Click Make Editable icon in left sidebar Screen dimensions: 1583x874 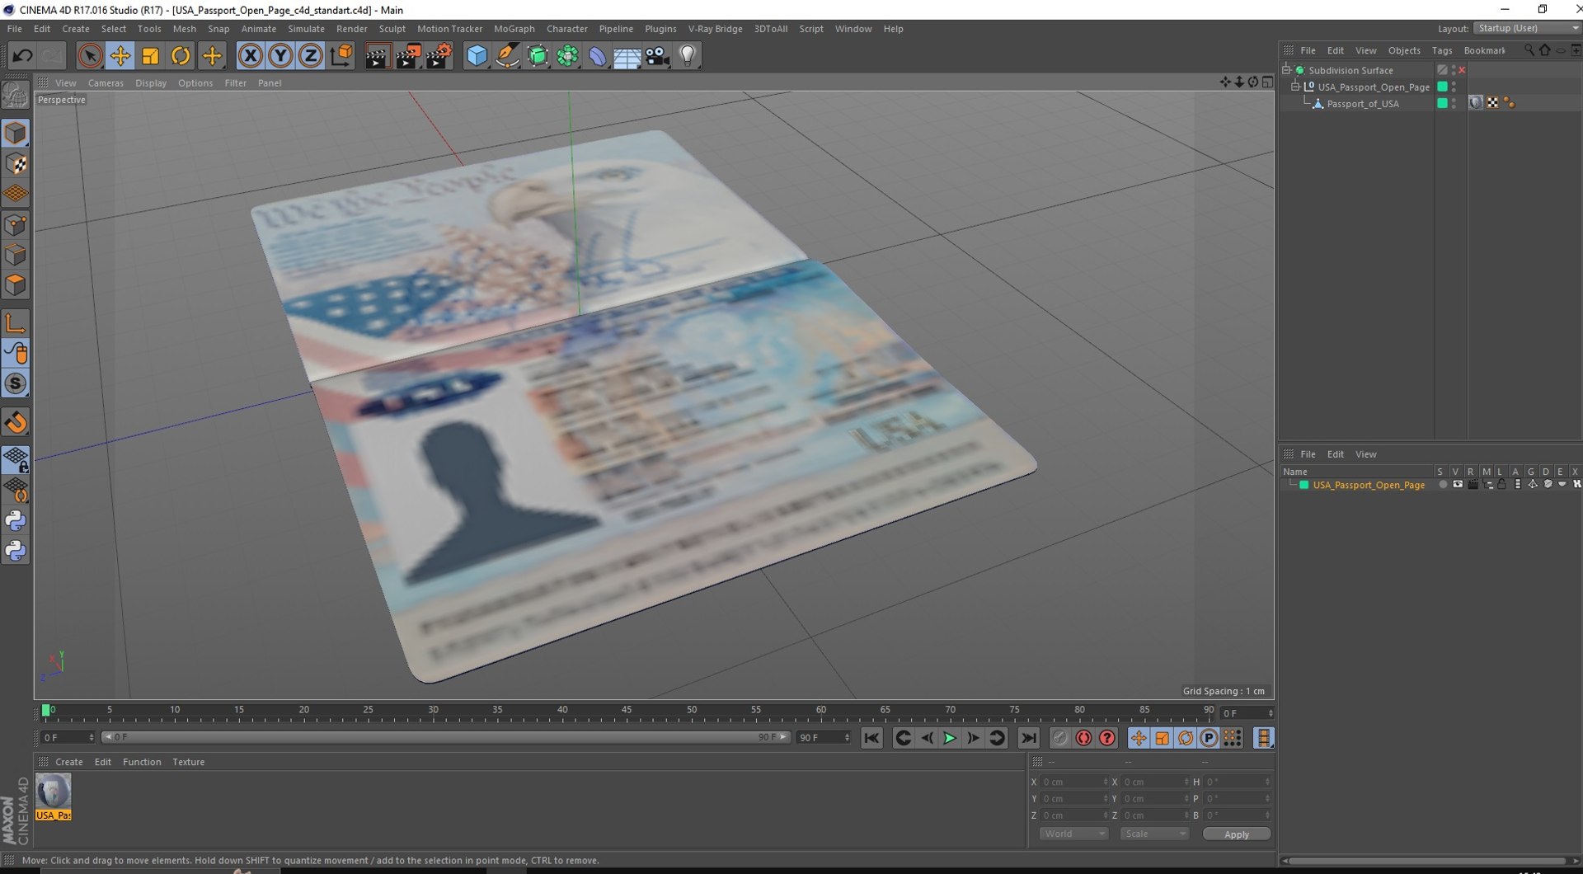point(16,96)
